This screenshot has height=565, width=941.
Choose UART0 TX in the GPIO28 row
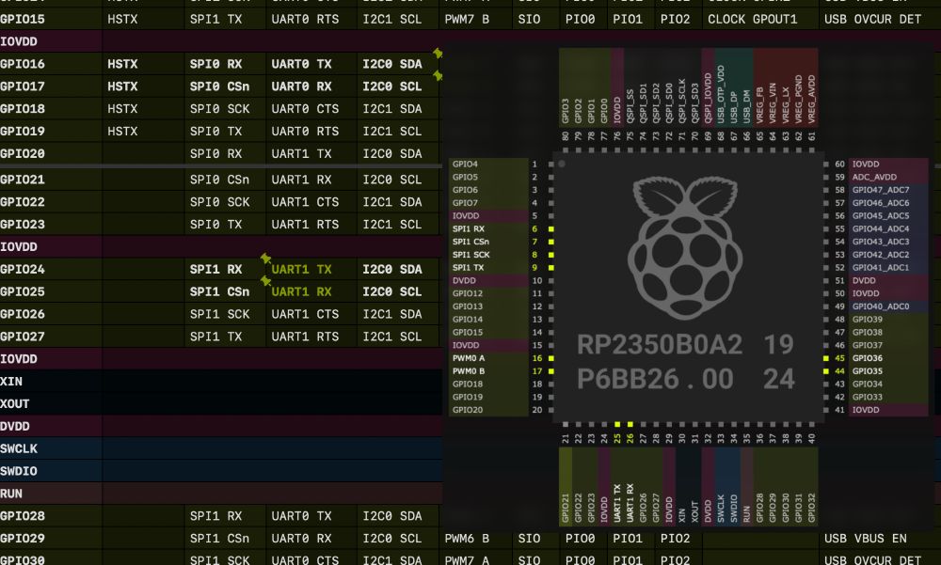301,516
